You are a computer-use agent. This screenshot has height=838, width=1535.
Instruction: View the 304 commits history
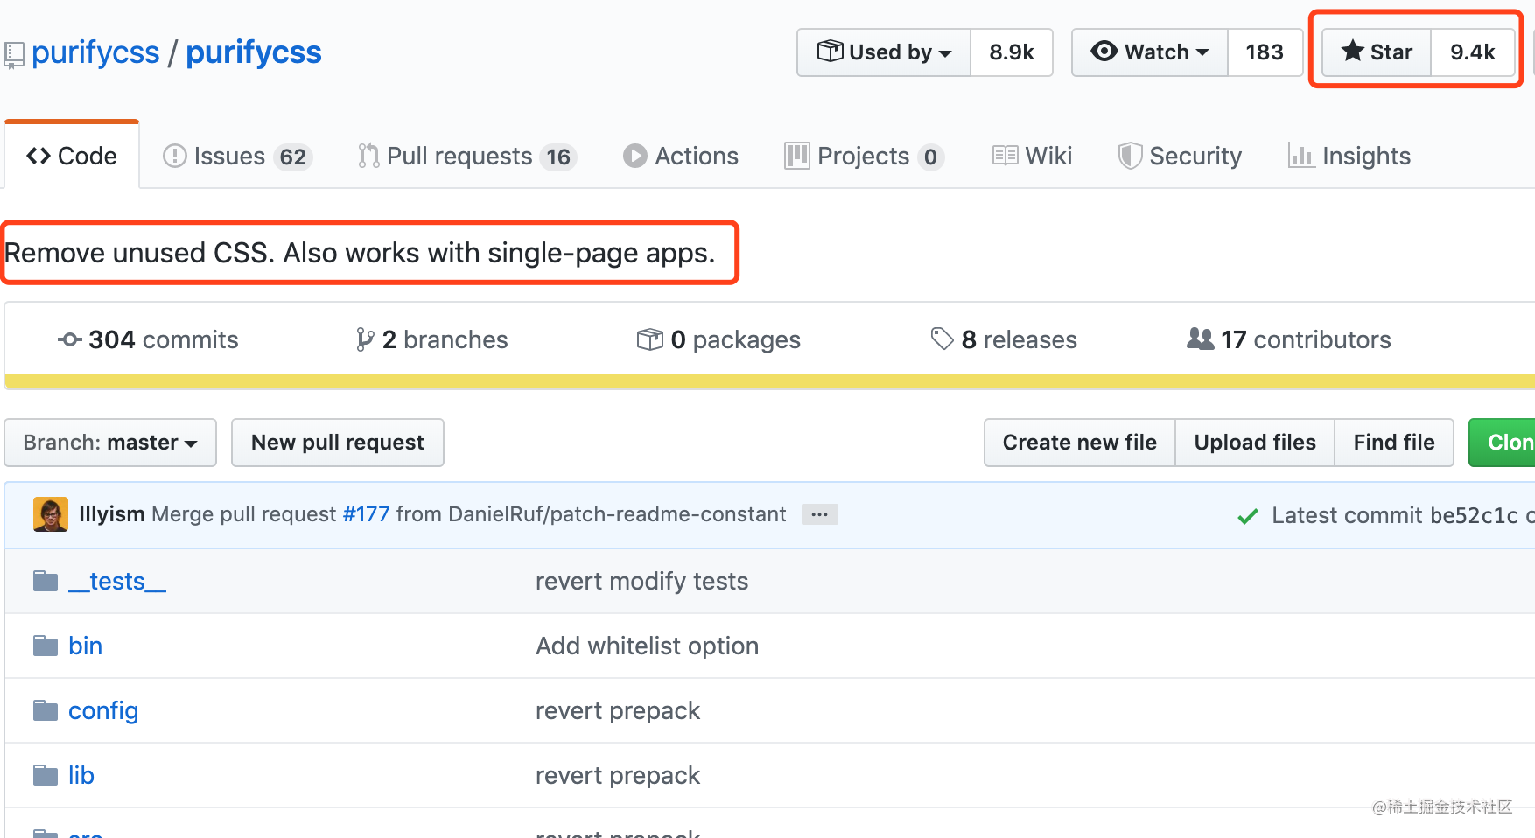148,339
